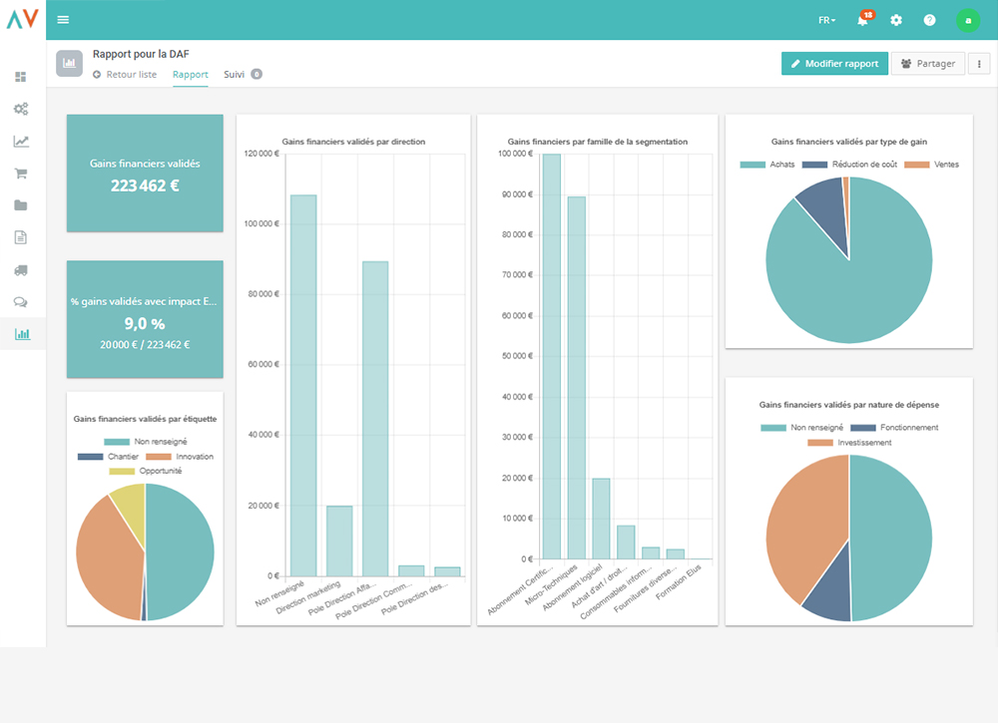Viewport: 998px width, 723px height.
Task: Click the Achat d'art / droit bar
Action: 626,542
